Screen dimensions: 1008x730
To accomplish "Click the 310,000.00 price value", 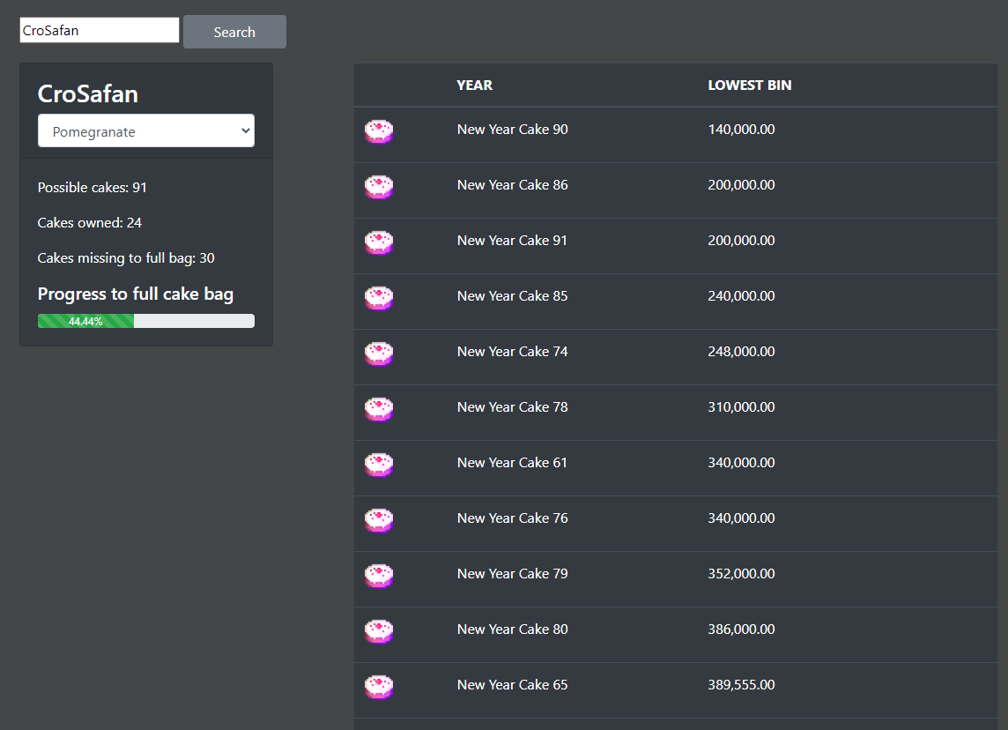I will (x=741, y=407).
